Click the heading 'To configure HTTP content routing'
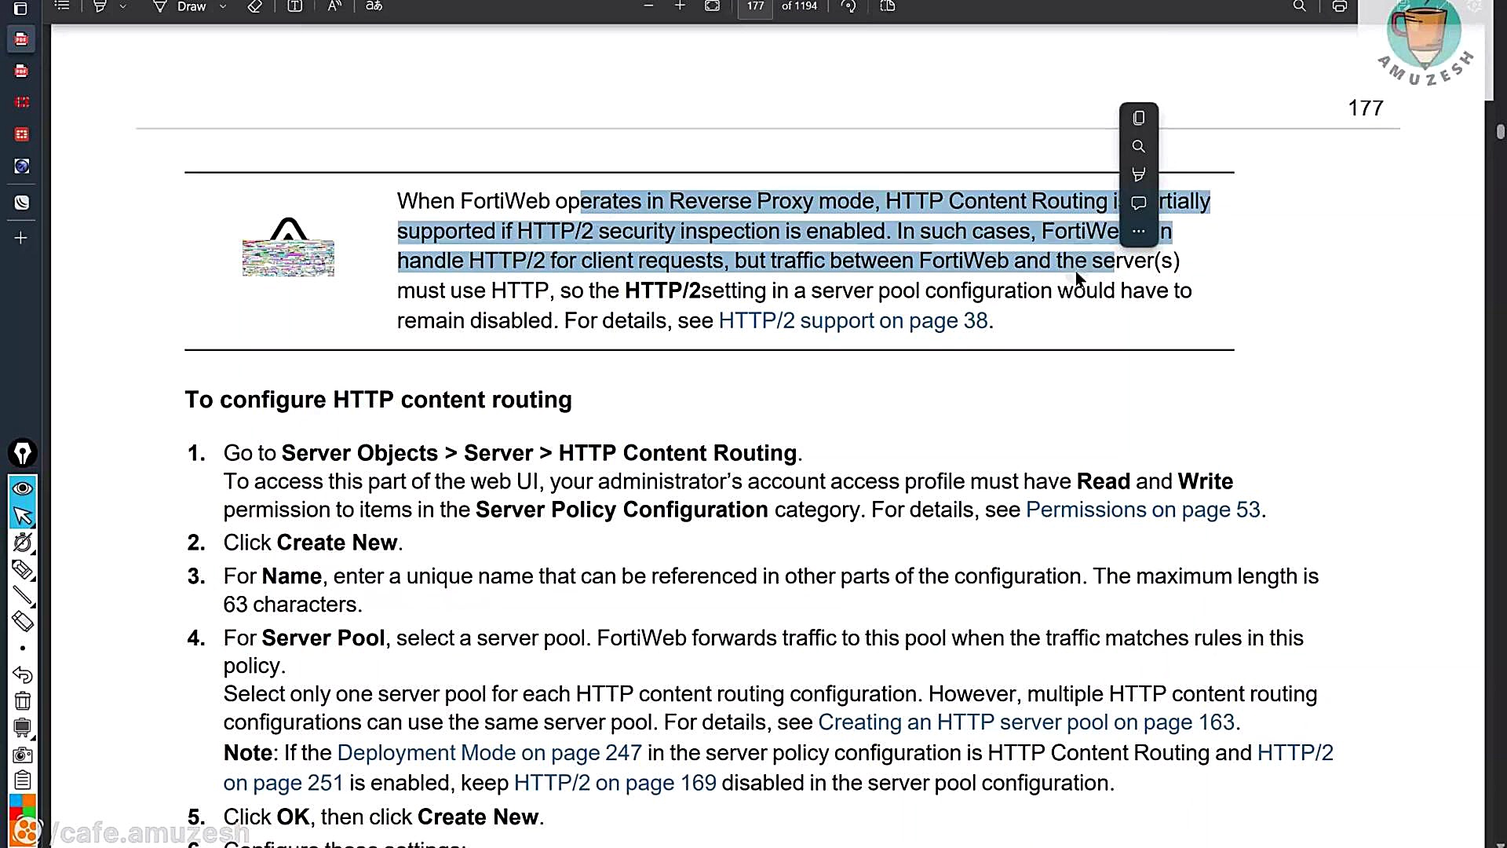Screen dimensions: 1507x848 click(378, 400)
